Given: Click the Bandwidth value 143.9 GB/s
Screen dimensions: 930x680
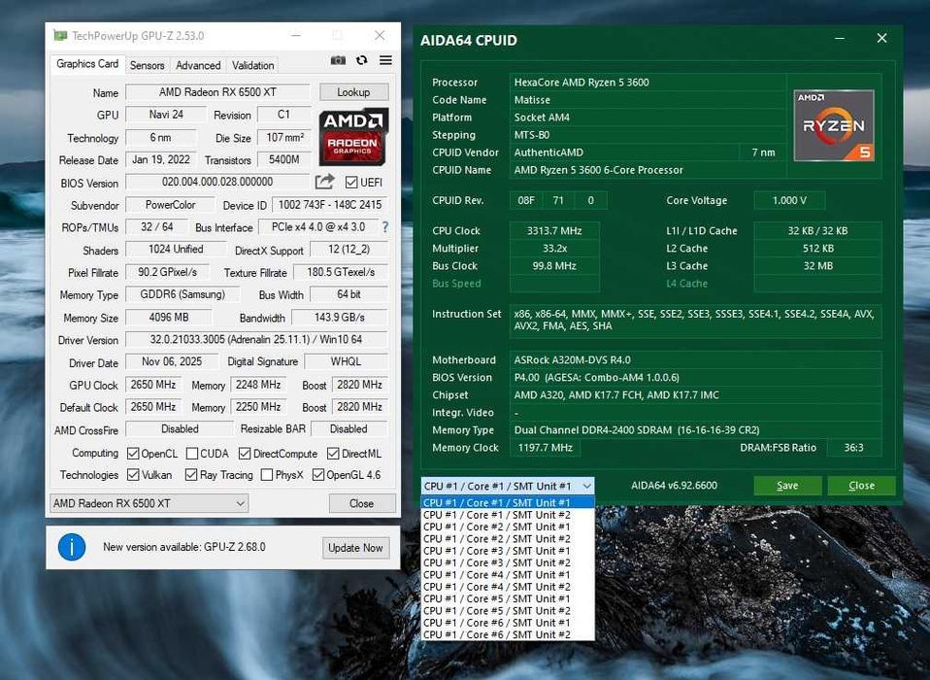Looking at the screenshot, I should coord(339,318).
